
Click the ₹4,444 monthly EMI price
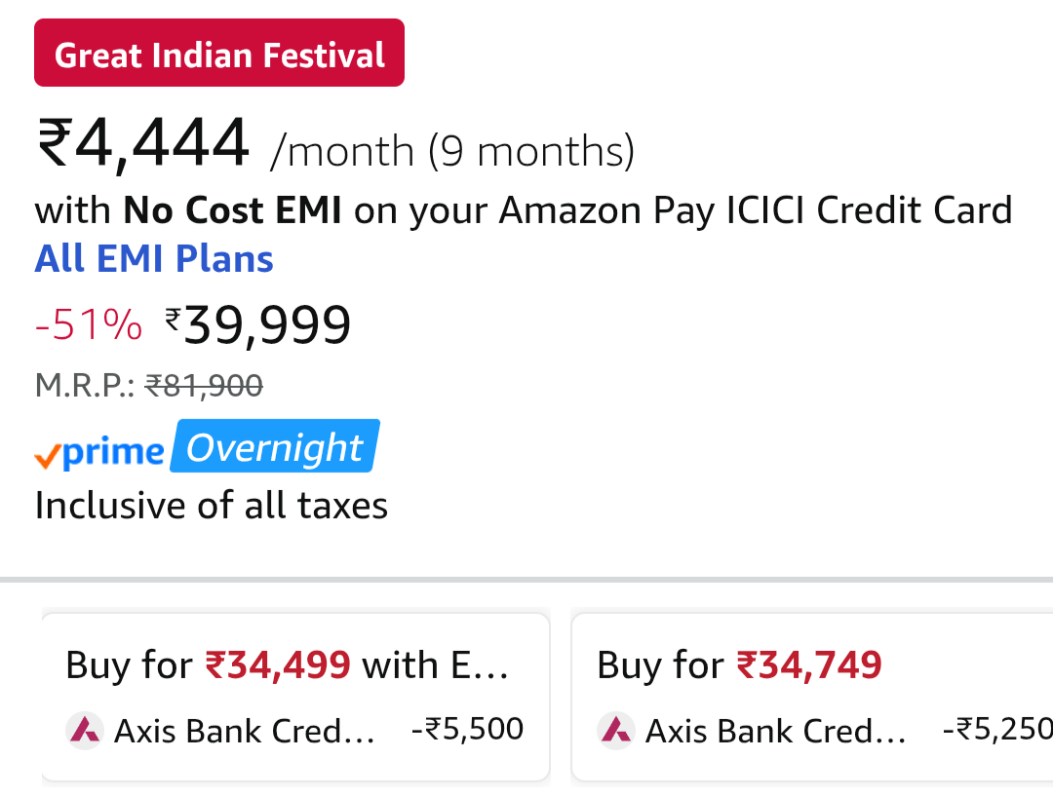(143, 143)
